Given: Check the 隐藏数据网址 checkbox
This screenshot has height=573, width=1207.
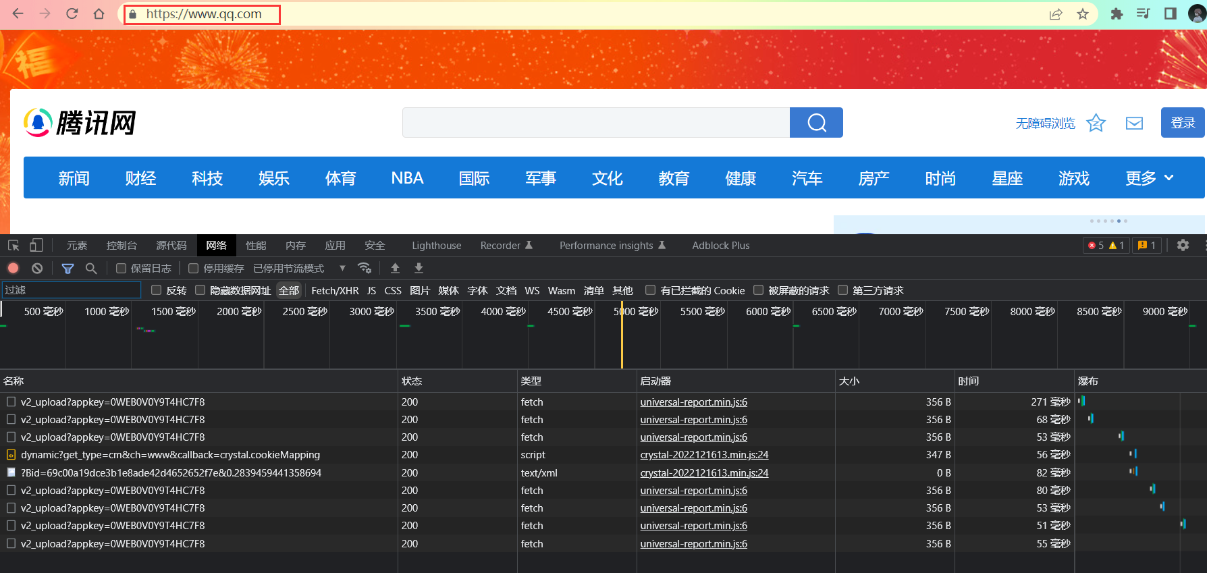Looking at the screenshot, I should click(200, 290).
